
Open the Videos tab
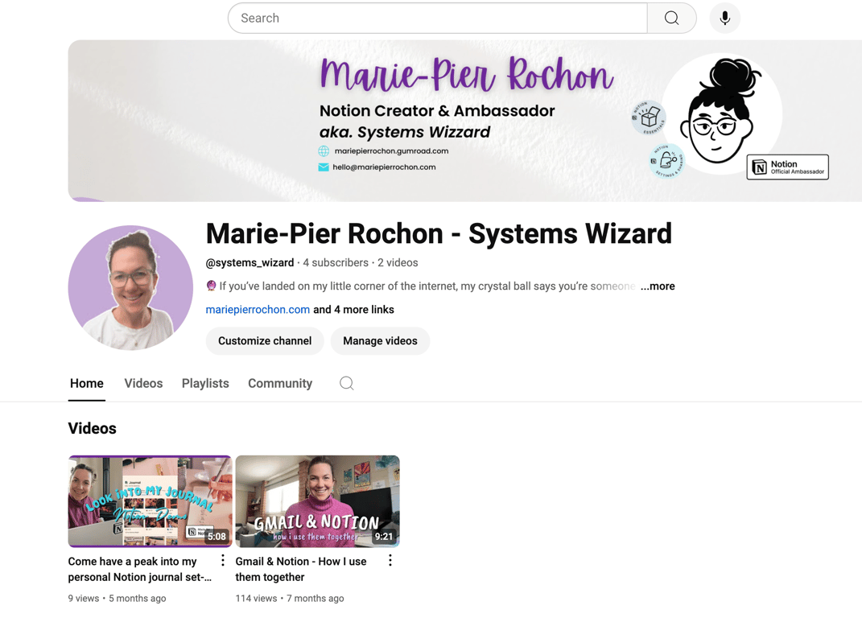point(143,383)
